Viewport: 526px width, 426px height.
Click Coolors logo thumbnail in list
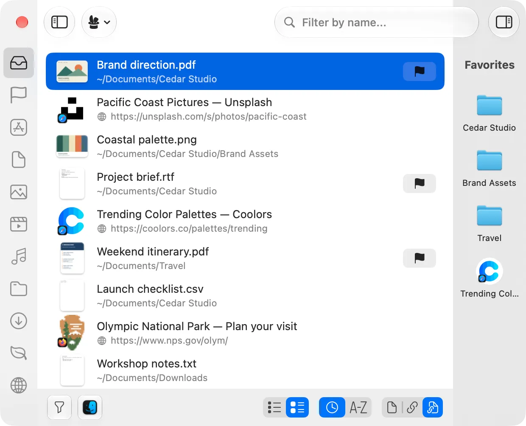pyautogui.click(x=71, y=221)
